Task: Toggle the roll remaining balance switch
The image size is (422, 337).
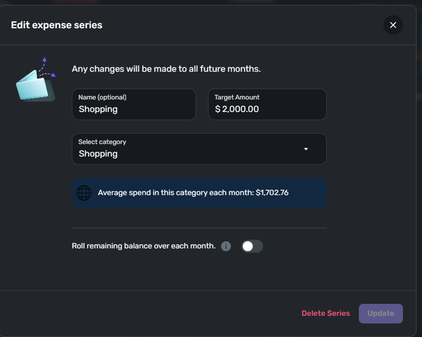Action: pyautogui.click(x=252, y=246)
